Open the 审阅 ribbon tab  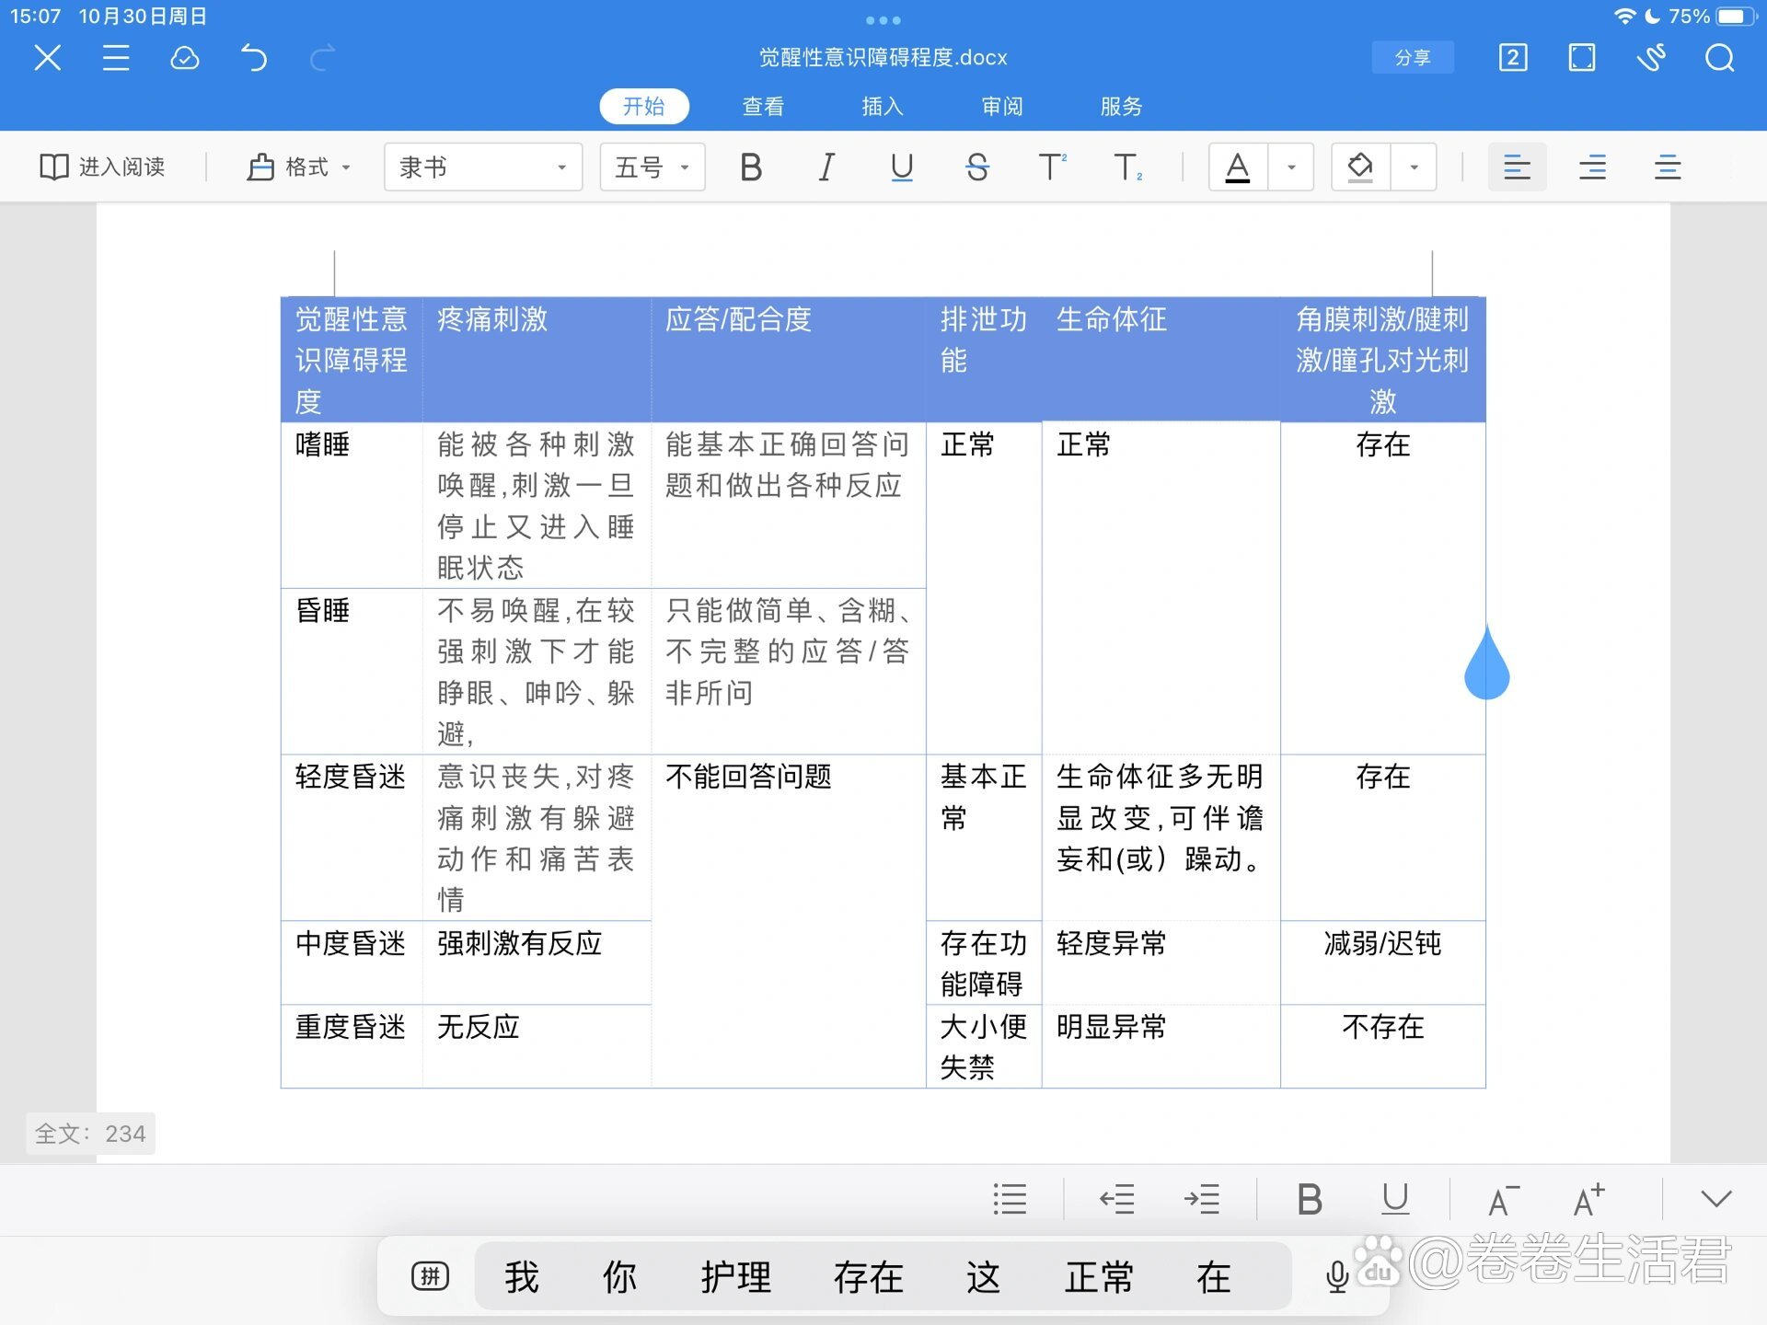[1002, 106]
